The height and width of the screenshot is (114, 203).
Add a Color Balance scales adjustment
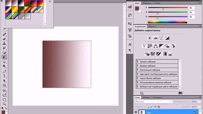[x=155, y=46]
